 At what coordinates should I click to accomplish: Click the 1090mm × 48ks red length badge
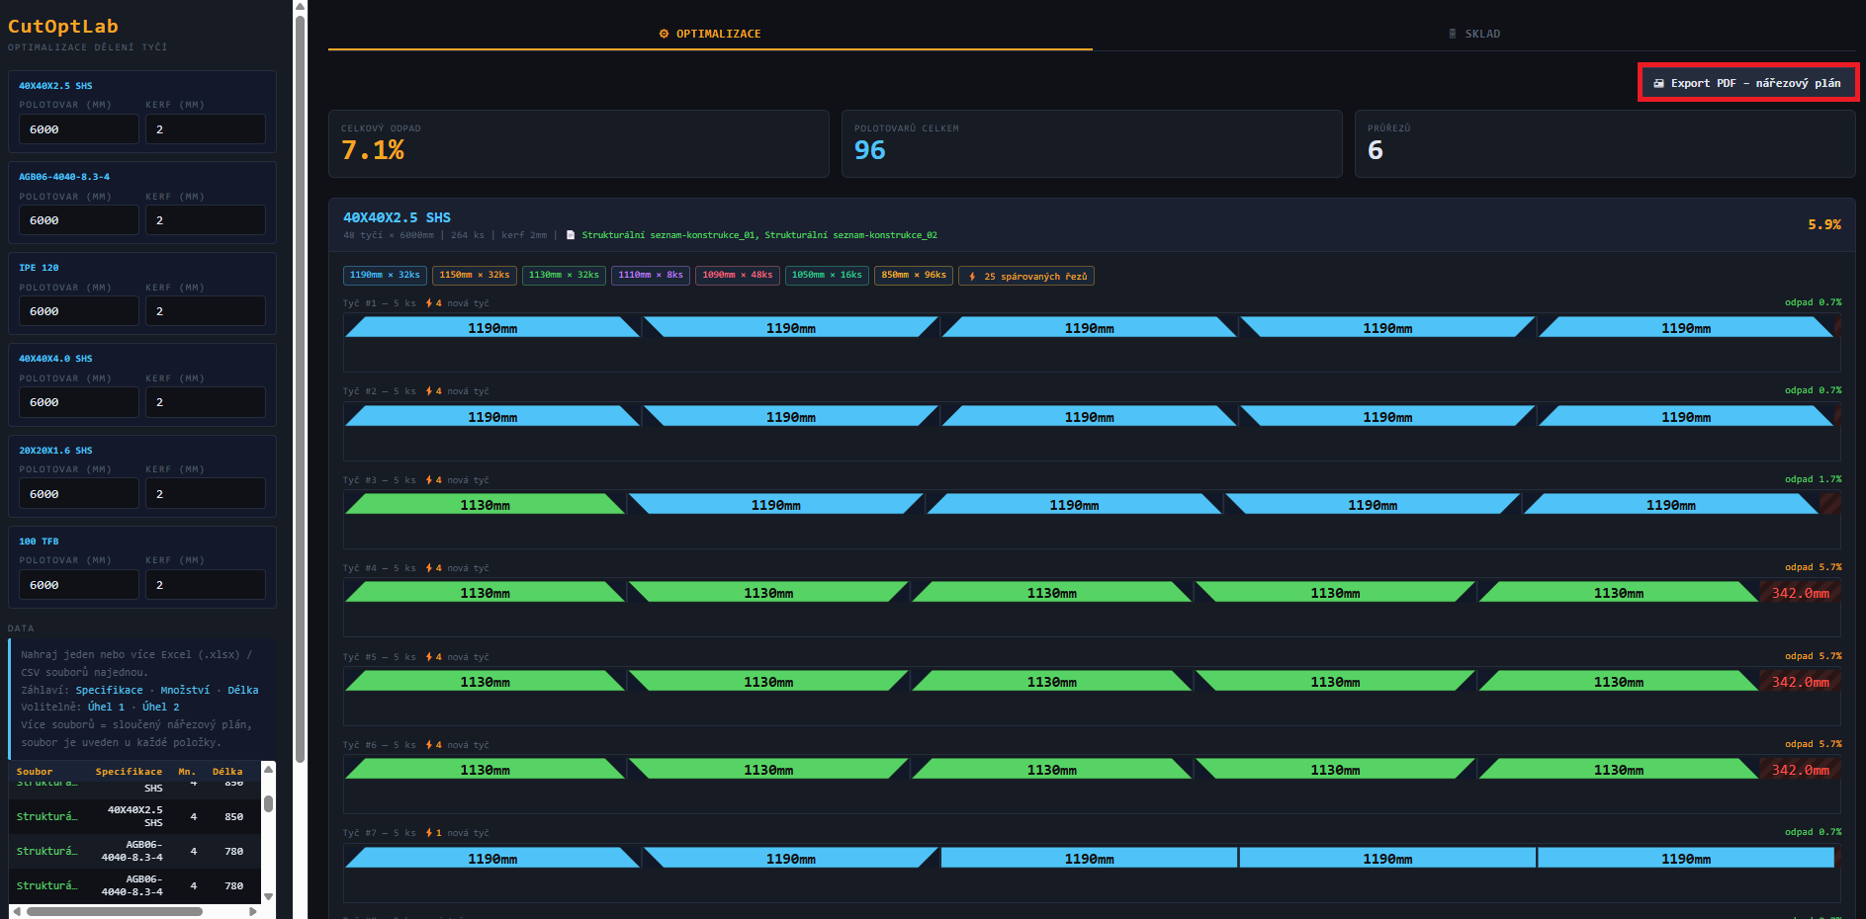click(x=737, y=276)
